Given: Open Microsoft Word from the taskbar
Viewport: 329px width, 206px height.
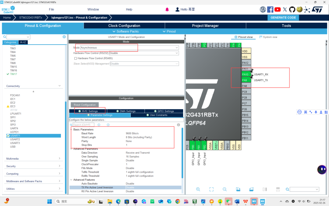Looking at the screenshot, I should click(x=237, y=201).
